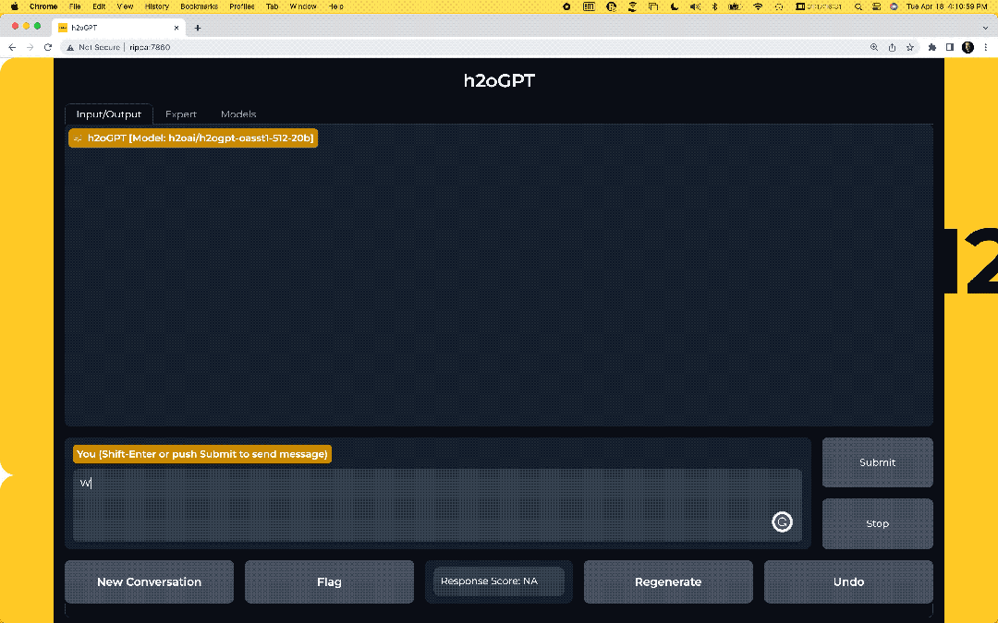
Task: Click the Siri icon in the menu bar
Action: [894, 6]
